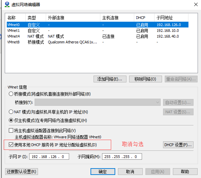Viewport: 201px width, 178px height.
Task: Select the VMnet4 row
Action: click(98, 36)
